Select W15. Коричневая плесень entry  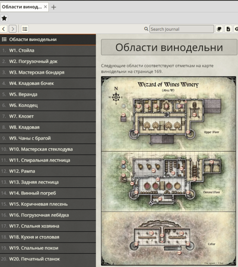[x=48, y=204]
